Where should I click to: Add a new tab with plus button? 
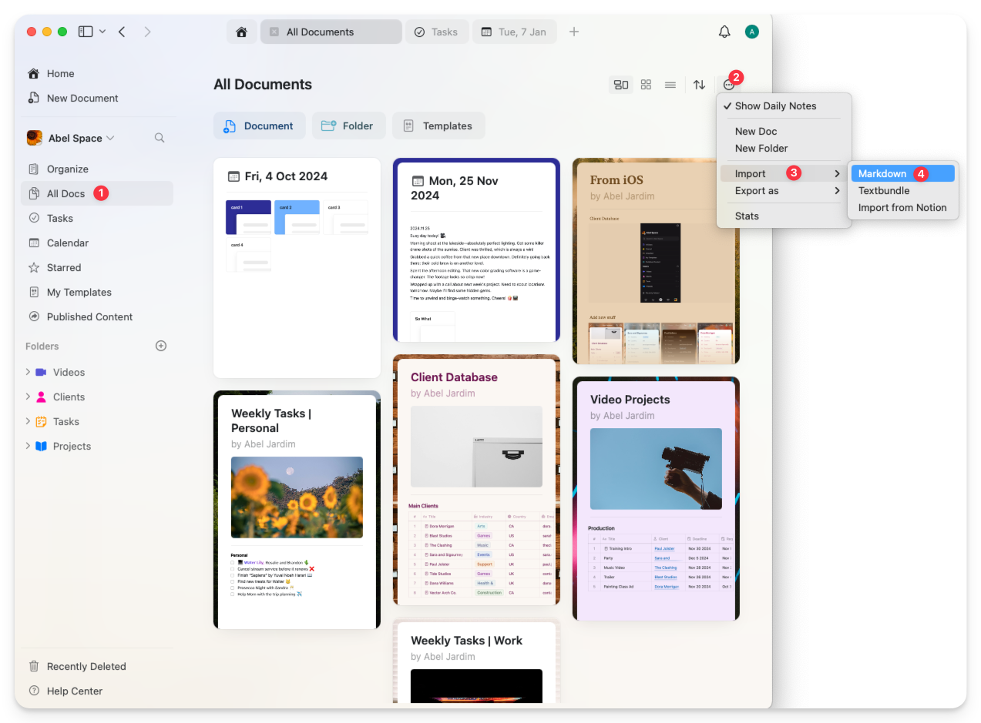pyautogui.click(x=573, y=32)
